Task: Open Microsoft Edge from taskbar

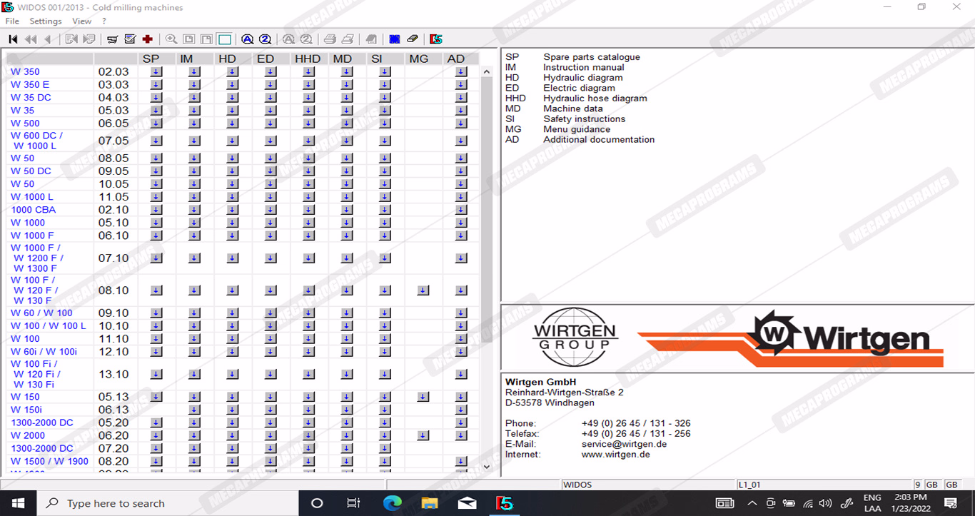Action: click(392, 503)
